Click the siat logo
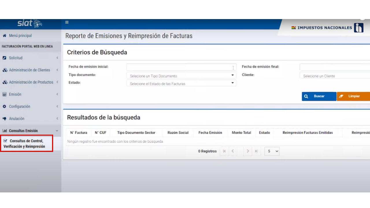The width and height of the screenshot is (370, 208). pyautogui.click(x=30, y=23)
